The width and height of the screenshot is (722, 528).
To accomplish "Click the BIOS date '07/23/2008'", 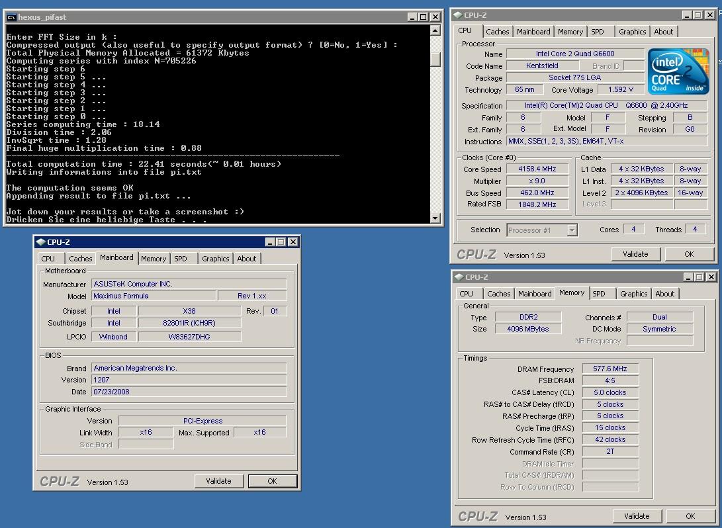I will pyautogui.click(x=189, y=392).
